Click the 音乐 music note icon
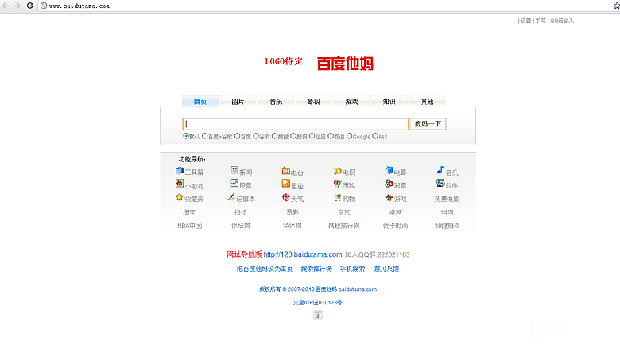Screen dimensions: 620x349 (440, 170)
